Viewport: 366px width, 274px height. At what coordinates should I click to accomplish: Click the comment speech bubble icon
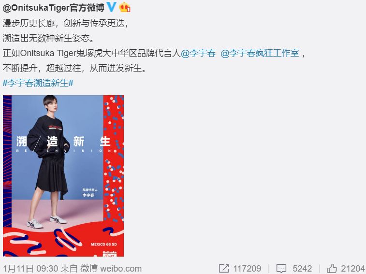[281, 269]
